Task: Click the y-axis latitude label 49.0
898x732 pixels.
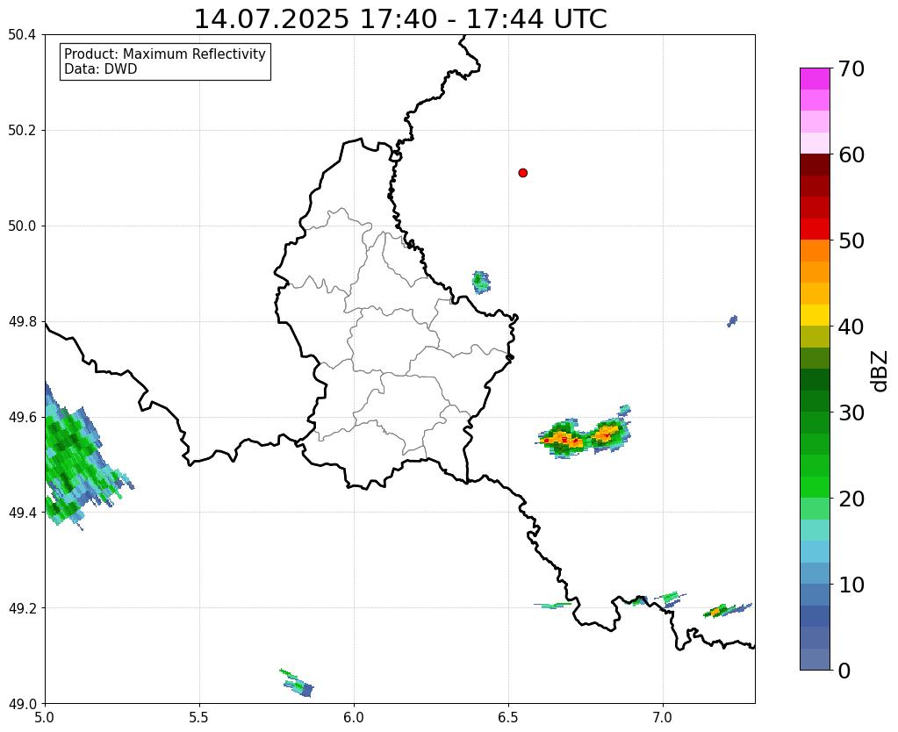Action: 22,704
